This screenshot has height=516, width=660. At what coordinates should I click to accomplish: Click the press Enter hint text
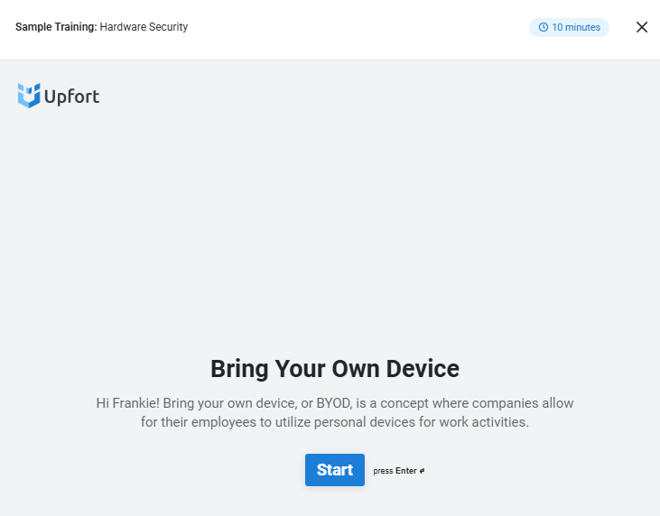tap(398, 471)
